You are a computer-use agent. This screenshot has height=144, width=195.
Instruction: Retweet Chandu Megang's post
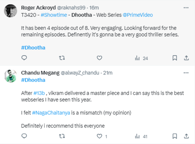pyautogui.click(x=62, y=136)
